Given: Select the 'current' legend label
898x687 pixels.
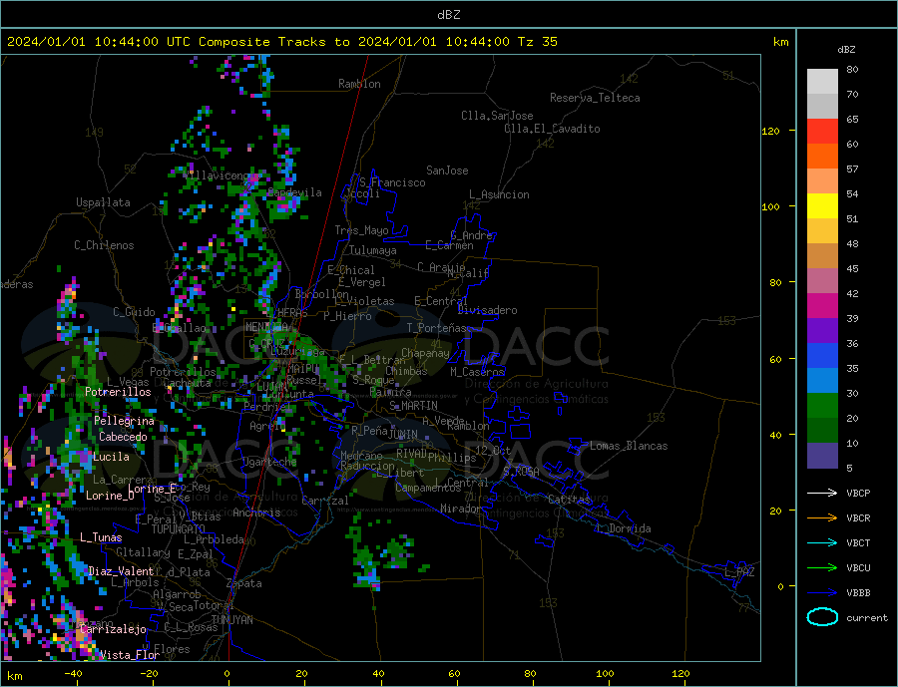Looking at the screenshot, I should tap(867, 618).
